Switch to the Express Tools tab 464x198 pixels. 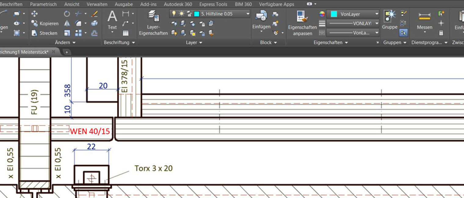(x=213, y=4)
